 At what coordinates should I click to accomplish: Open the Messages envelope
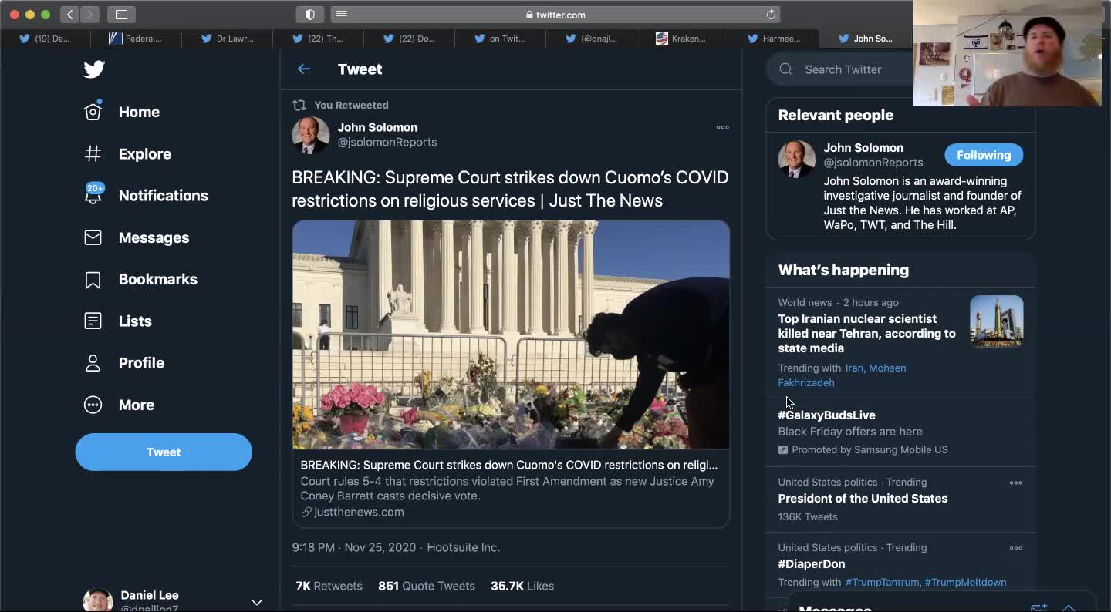[x=137, y=237]
